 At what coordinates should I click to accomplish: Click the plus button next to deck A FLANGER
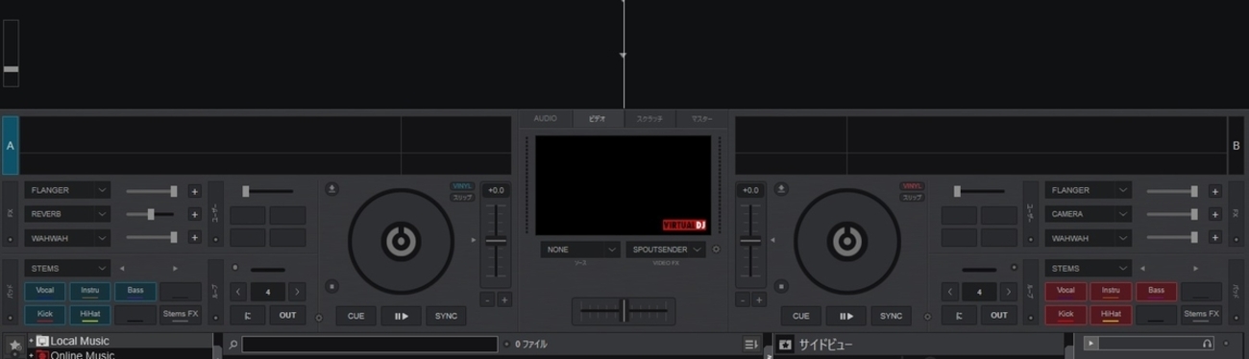tap(194, 191)
